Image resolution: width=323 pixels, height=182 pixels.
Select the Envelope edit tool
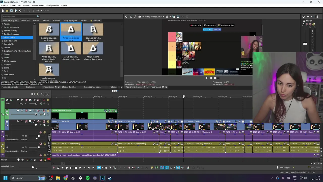(106, 168)
